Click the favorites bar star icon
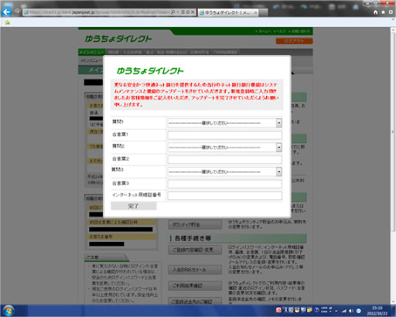This screenshot has width=396, height=317. coord(7,22)
